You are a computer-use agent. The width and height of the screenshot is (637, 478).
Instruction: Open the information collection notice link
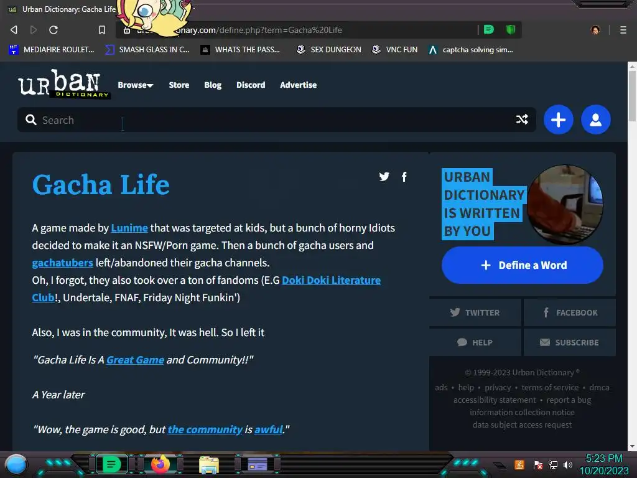(522, 412)
